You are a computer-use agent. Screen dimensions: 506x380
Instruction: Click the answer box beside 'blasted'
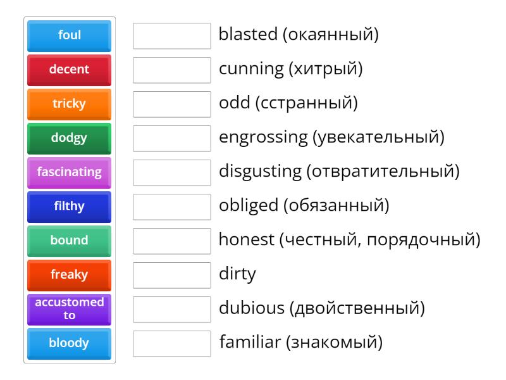pos(172,36)
